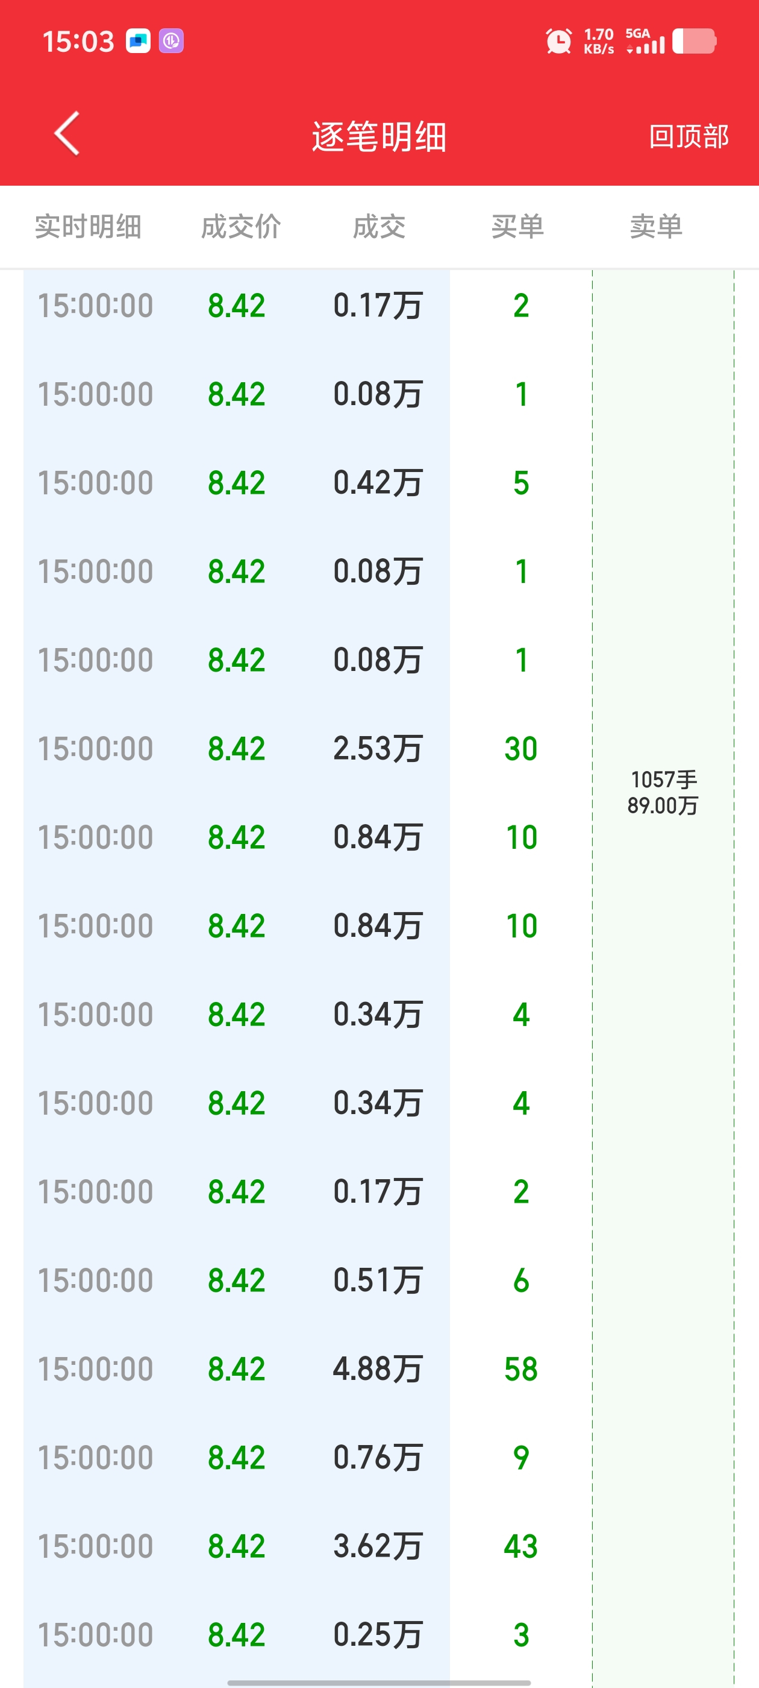The height and width of the screenshot is (1688, 759).
Task: Tap the 15:03 status bar clock
Action: pyautogui.click(x=78, y=41)
